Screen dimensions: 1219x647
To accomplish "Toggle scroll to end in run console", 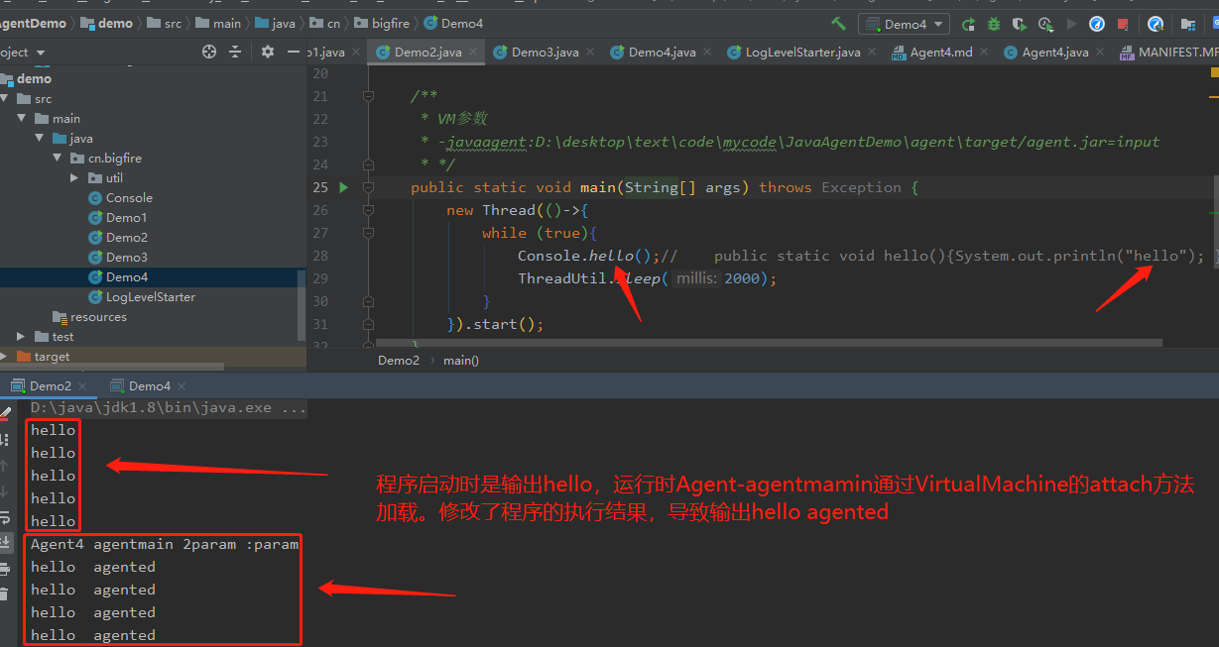I will 5,542.
